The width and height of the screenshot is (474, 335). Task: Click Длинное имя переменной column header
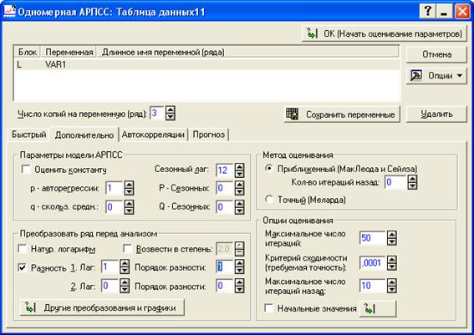coord(247,53)
